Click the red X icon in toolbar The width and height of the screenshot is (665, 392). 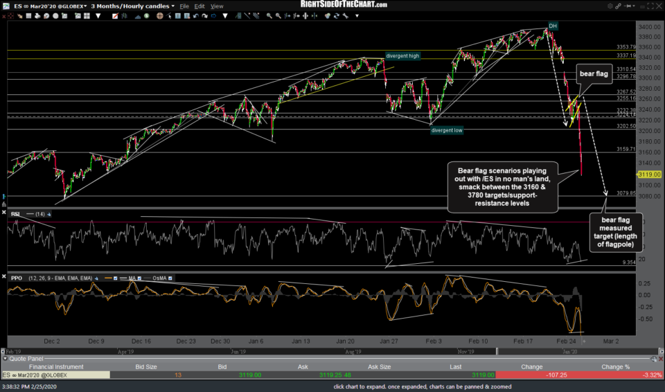(4, 16)
